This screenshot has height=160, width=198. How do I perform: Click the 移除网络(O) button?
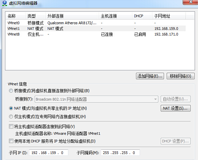(x=181, y=76)
